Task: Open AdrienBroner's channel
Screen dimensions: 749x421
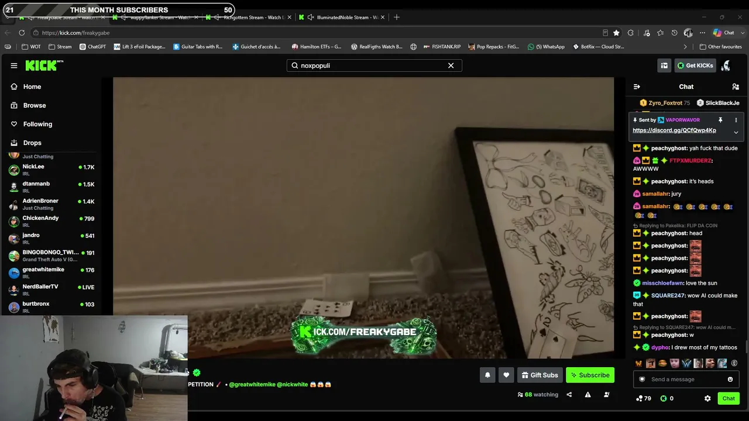Action: tap(51, 204)
